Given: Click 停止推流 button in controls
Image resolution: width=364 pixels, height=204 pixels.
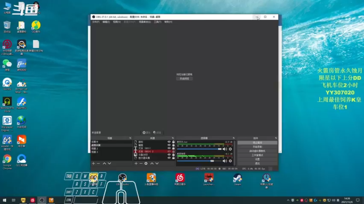Looking at the screenshot, I should pos(257,143).
